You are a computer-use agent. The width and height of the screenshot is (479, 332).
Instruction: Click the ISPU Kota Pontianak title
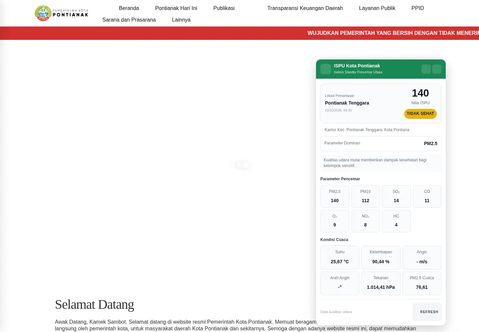357,66
